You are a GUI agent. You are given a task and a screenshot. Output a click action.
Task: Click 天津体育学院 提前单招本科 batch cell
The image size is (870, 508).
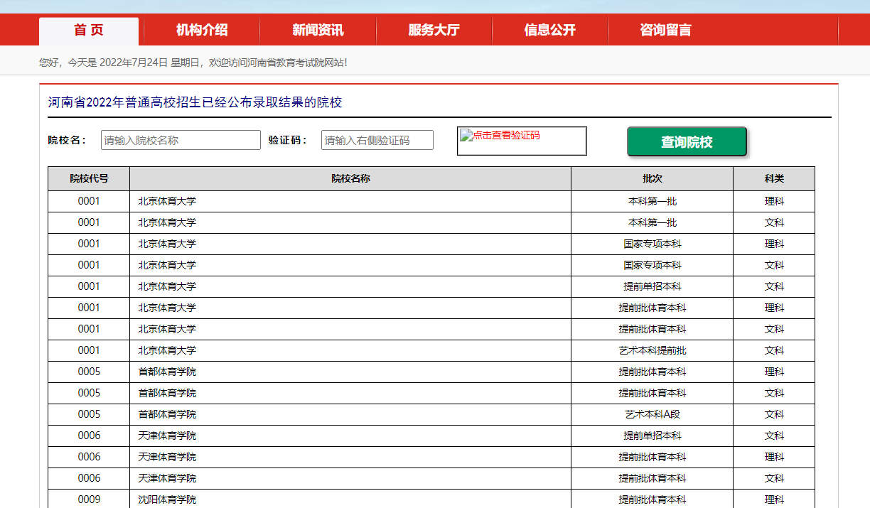(x=652, y=436)
